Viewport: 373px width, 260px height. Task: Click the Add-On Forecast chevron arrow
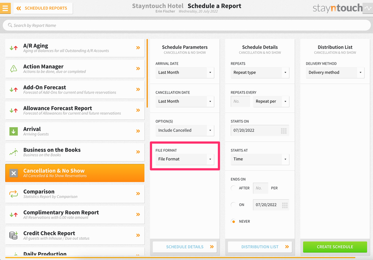pyautogui.click(x=138, y=90)
